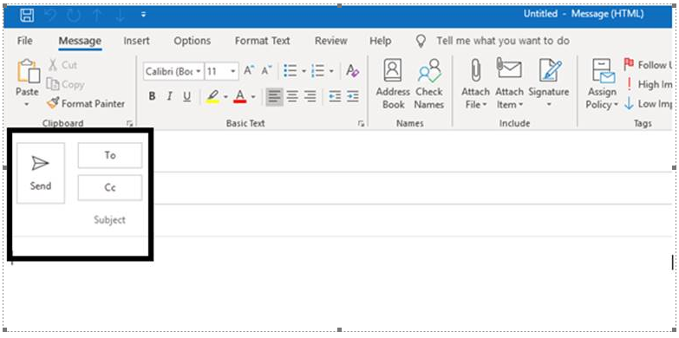Switch to the Insert tab
679x338 pixels.
click(x=136, y=41)
